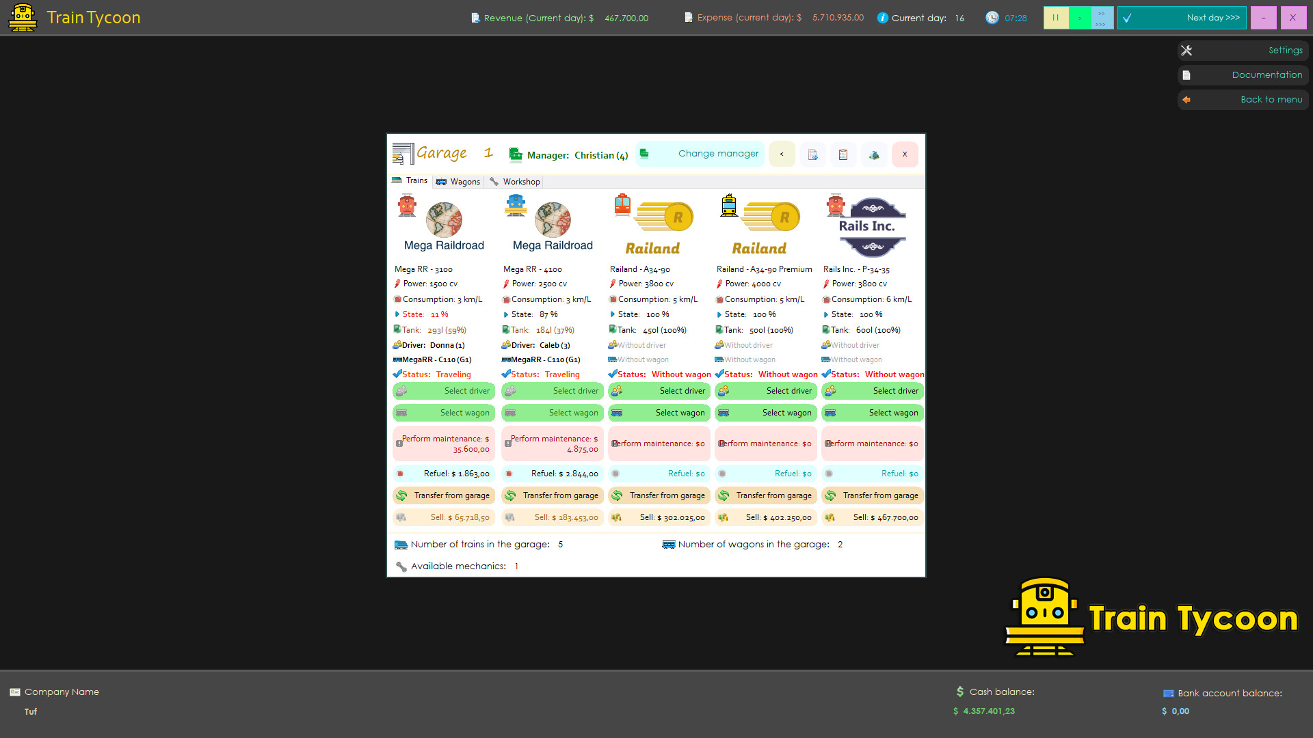This screenshot has width=1313, height=738.
Task: Click the Change manager icon next to Christian
Action: pos(644,154)
